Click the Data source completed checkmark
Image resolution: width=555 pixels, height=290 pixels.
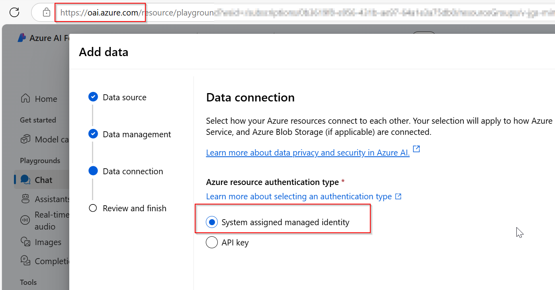pyautogui.click(x=93, y=97)
